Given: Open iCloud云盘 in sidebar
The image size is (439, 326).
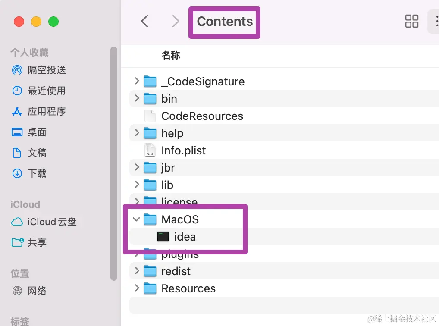Looking at the screenshot, I should click(x=44, y=222).
